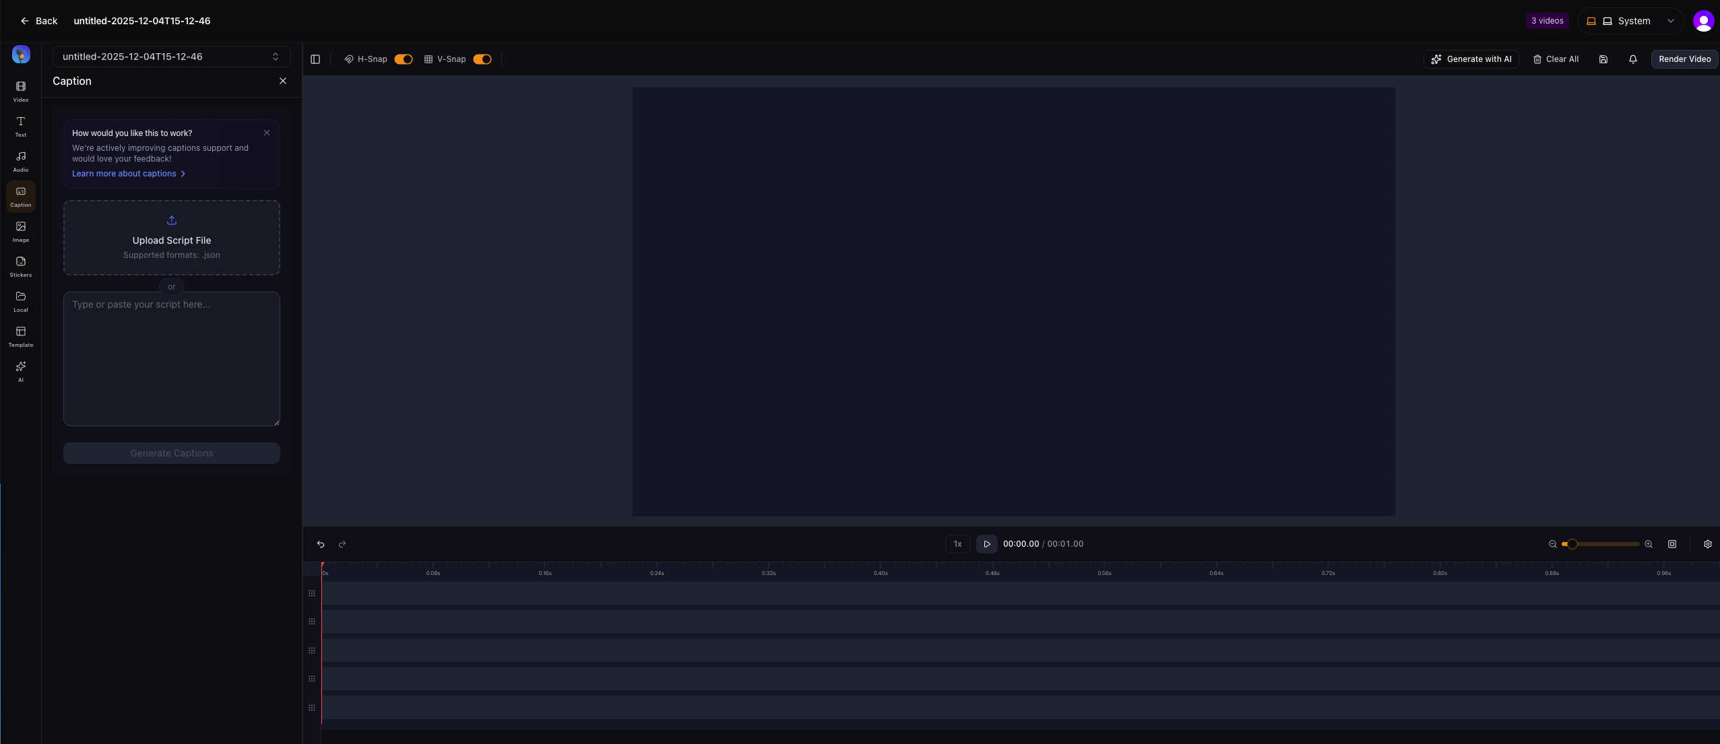Open the System theme dropdown

point(1630,21)
